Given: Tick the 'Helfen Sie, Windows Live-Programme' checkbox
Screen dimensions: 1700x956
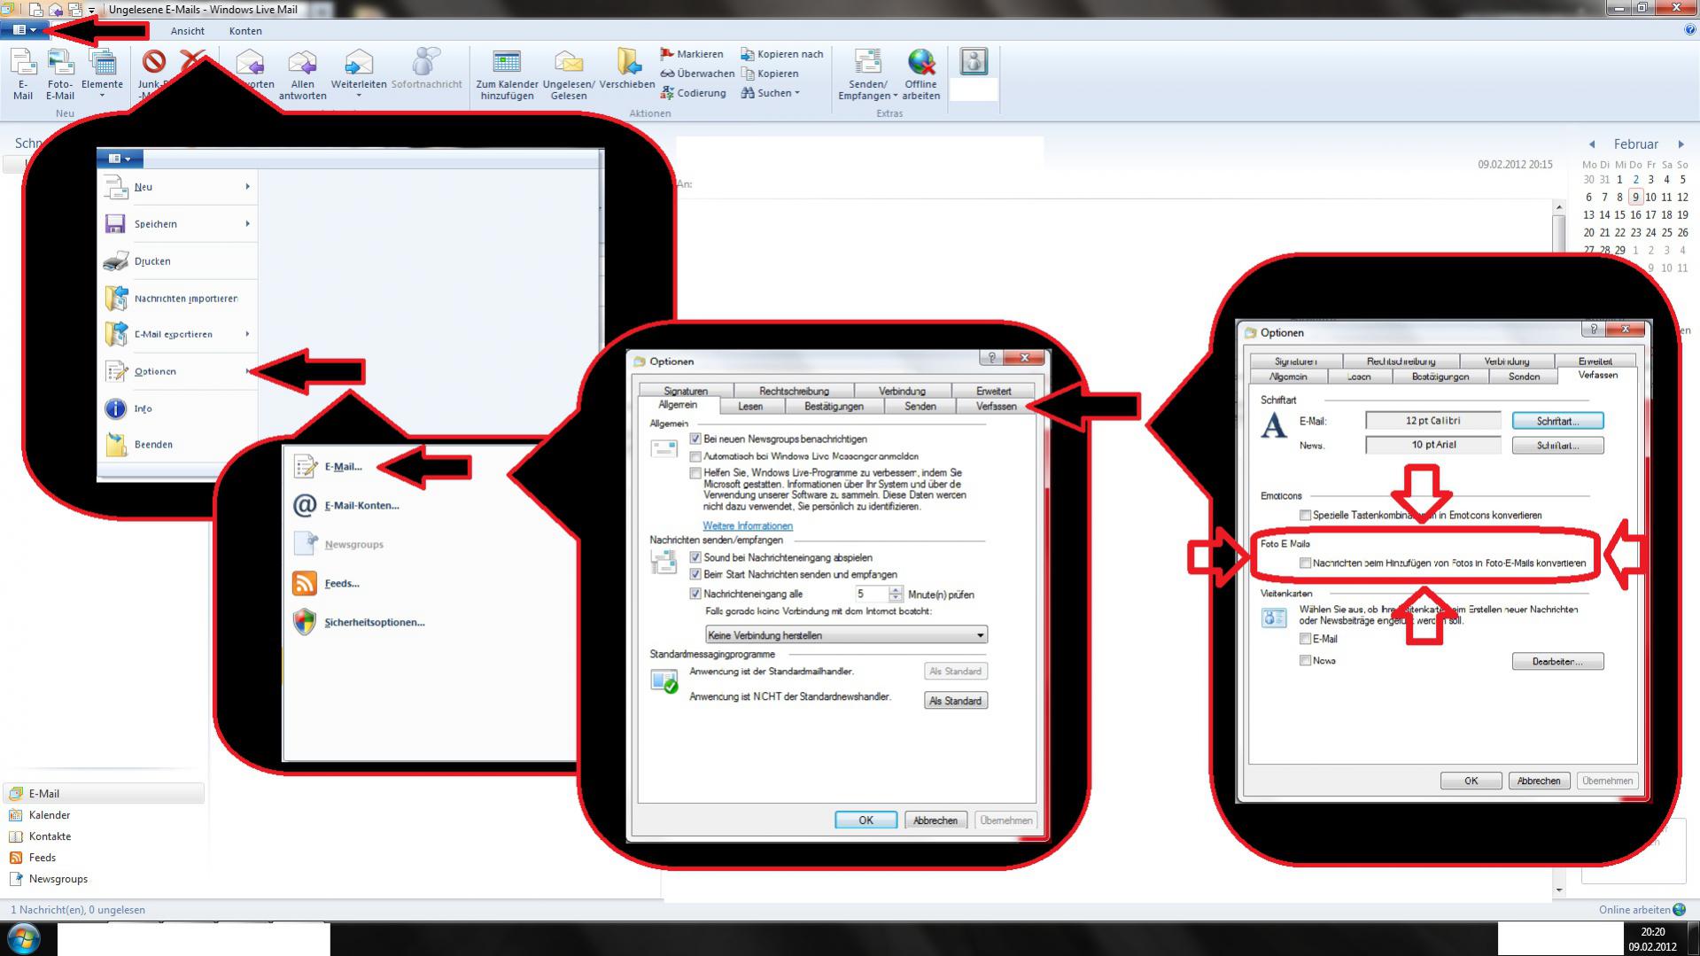Looking at the screenshot, I should (x=695, y=473).
